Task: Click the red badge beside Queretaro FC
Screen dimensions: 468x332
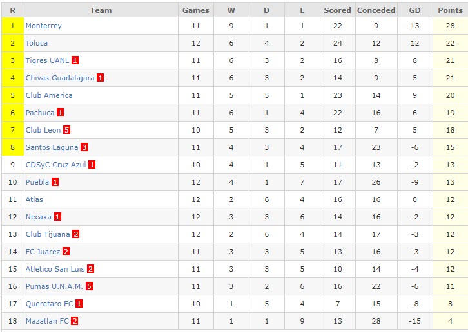Action: 79,304
